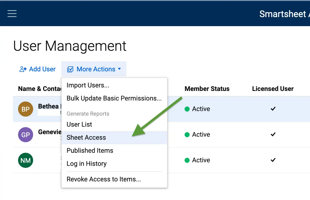
Task: Click licensed user checkmark in Bethea row
Action: 273,109
